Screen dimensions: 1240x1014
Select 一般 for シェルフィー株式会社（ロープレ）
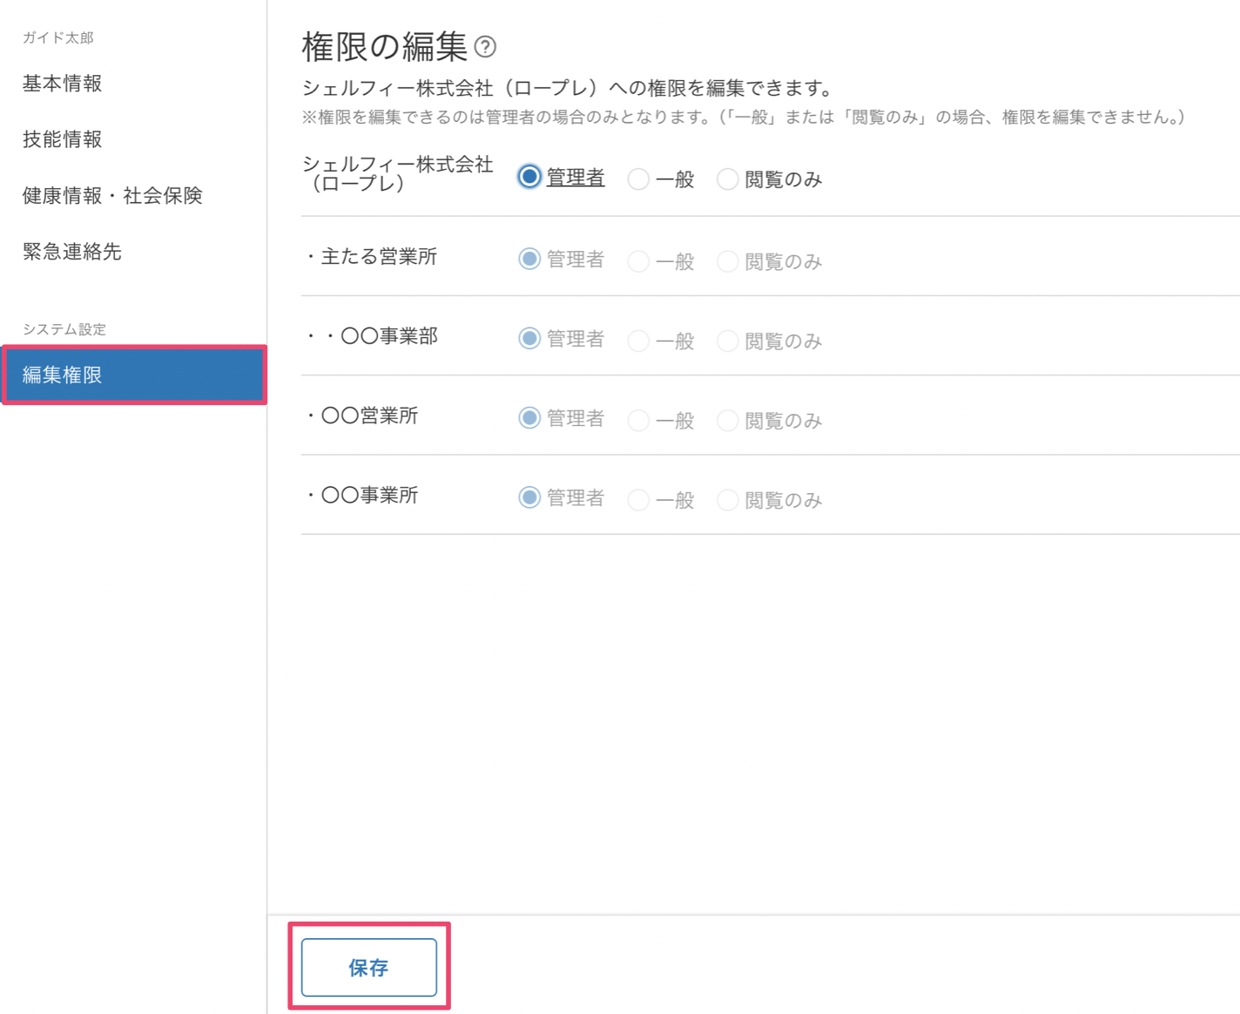(x=638, y=179)
